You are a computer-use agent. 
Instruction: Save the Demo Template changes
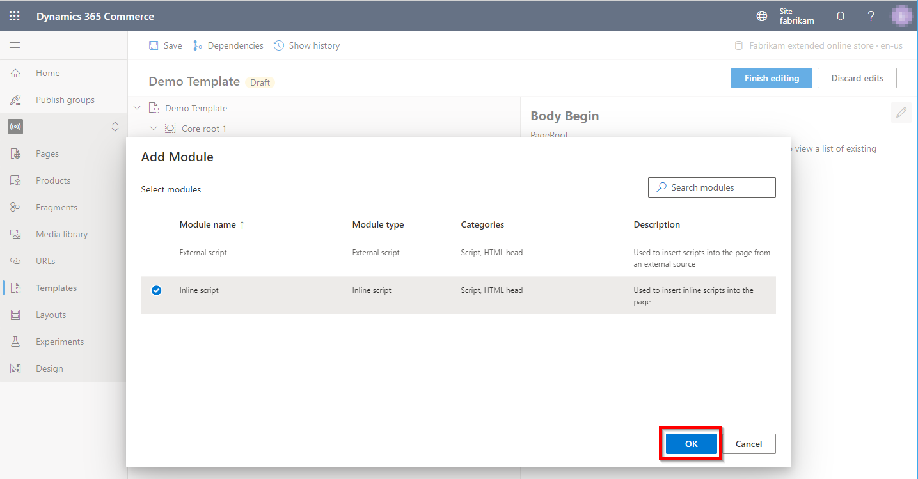pos(164,45)
